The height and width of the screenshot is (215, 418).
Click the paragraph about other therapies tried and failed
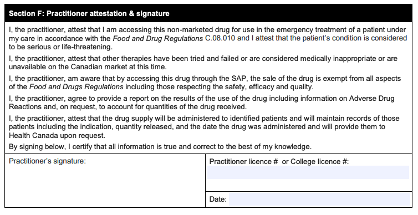point(203,63)
